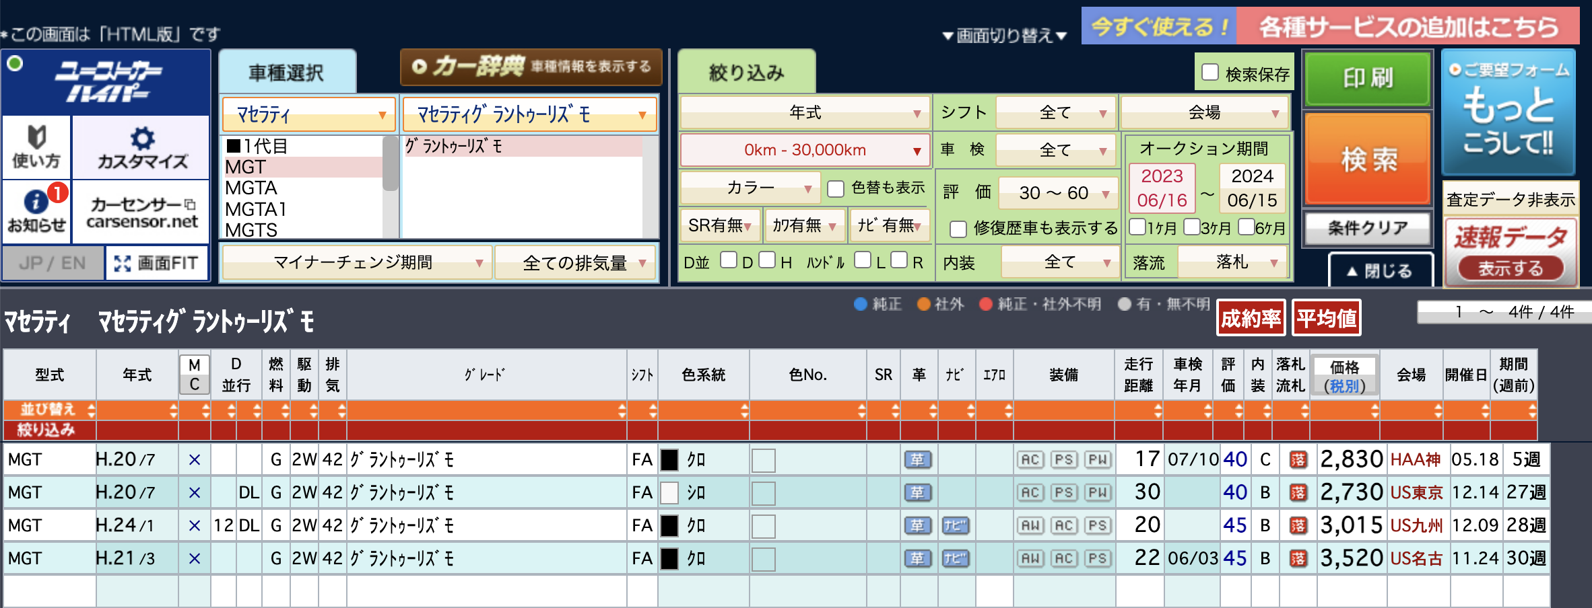Check the ハンドル L checkbox
The width and height of the screenshot is (1592, 608).
[863, 260]
